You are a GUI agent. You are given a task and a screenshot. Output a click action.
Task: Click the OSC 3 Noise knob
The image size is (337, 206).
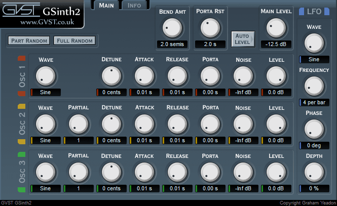[243, 172]
